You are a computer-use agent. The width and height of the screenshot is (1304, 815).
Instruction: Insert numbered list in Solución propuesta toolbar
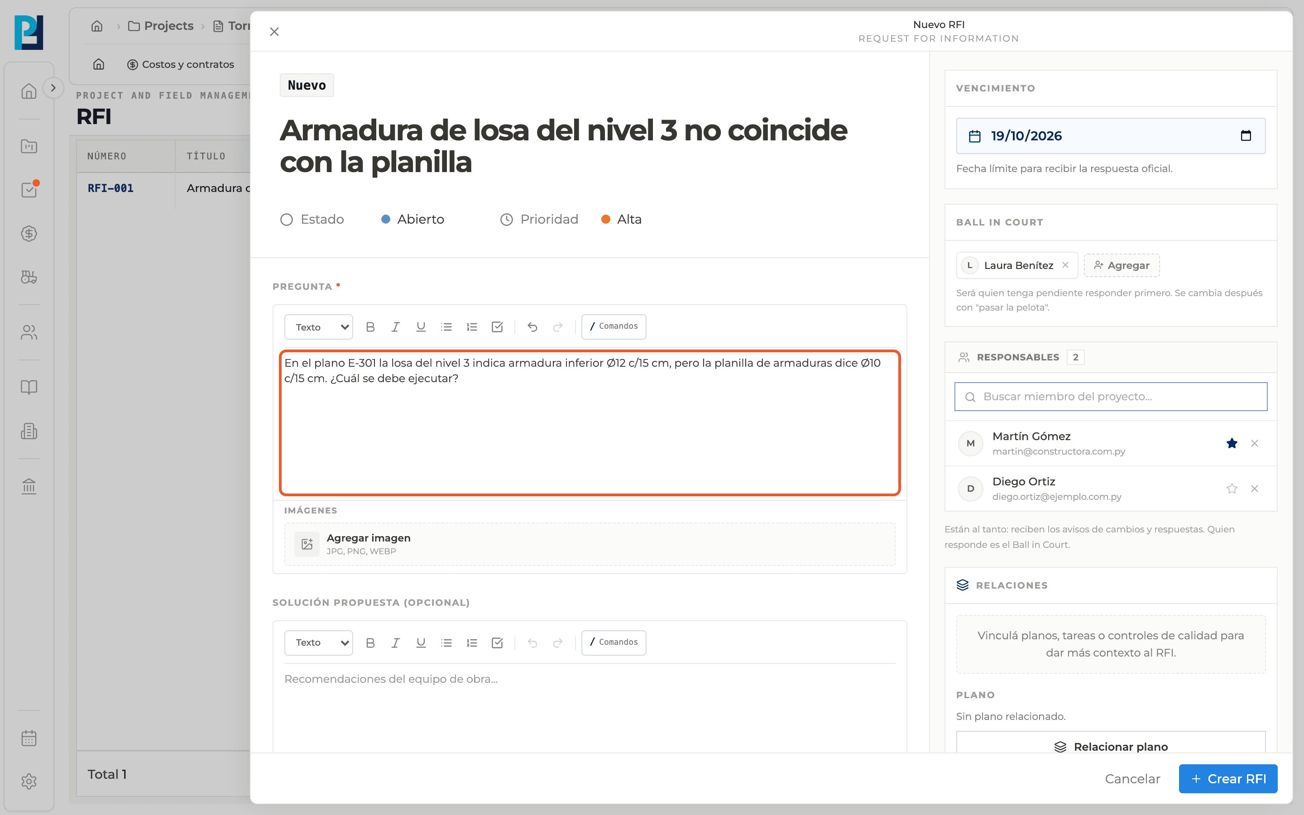click(472, 642)
